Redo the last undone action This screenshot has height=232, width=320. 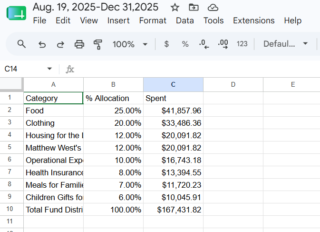point(60,44)
